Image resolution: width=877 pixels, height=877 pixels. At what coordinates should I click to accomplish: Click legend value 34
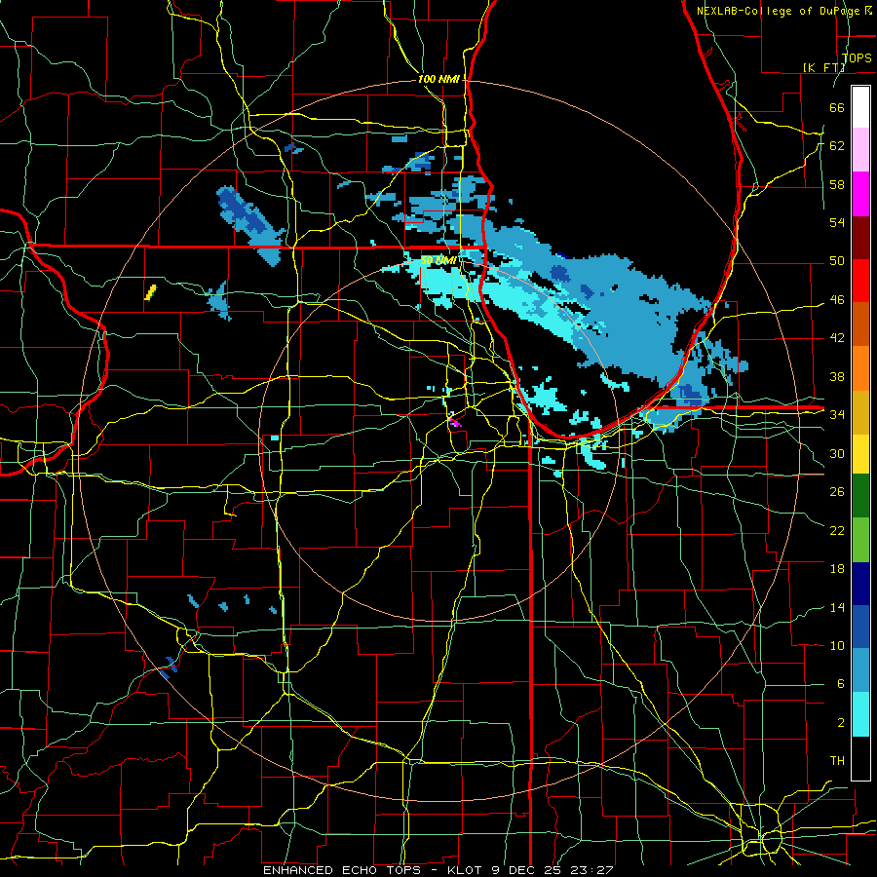(837, 415)
